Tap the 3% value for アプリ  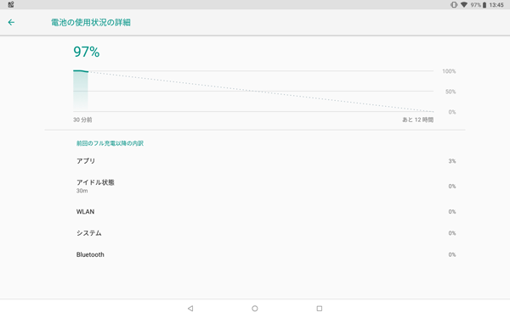[452, 161]
